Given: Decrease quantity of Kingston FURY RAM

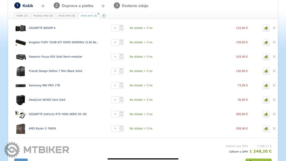Looking at the screenshot, I should [121, 44].
